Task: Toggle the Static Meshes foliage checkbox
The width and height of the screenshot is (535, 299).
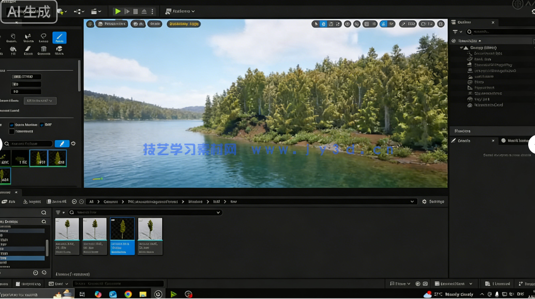Action: 11,124
